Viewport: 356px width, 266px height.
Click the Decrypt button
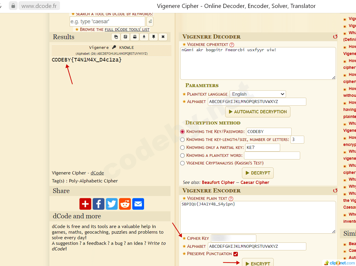coord(258,173)
